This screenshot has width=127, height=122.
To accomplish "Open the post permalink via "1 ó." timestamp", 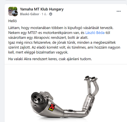I will coord(44,14).
